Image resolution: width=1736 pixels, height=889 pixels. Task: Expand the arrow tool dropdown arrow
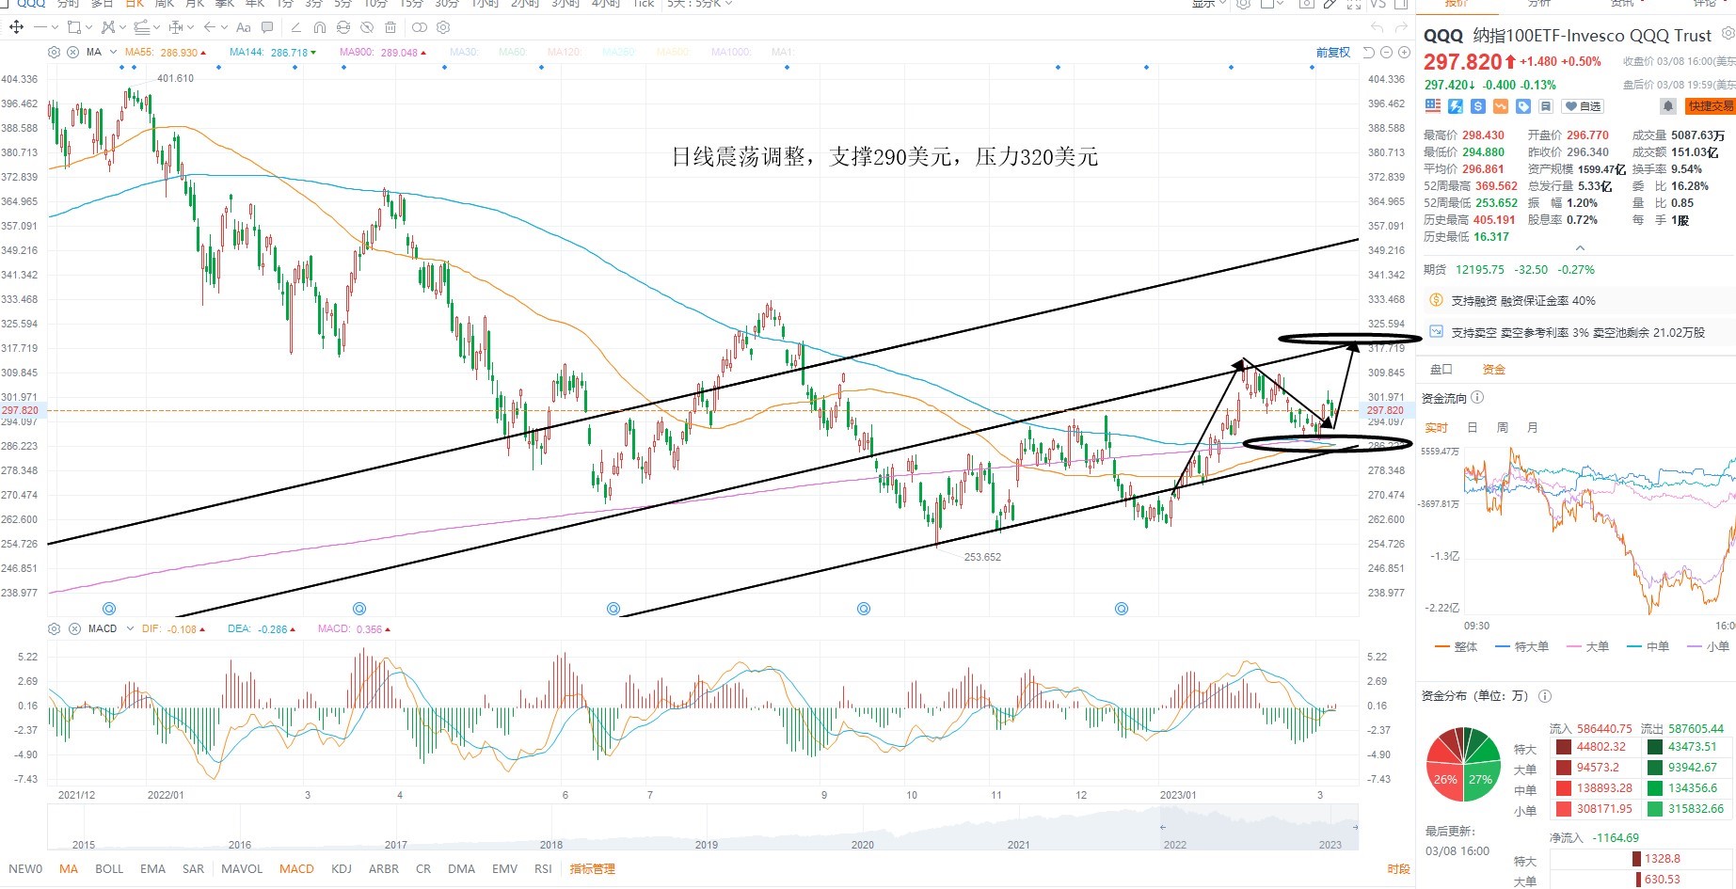click(224, 27)
